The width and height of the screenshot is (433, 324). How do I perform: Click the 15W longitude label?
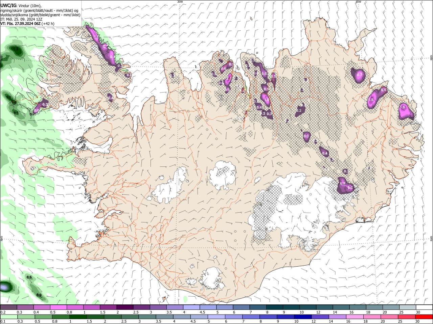358,2
